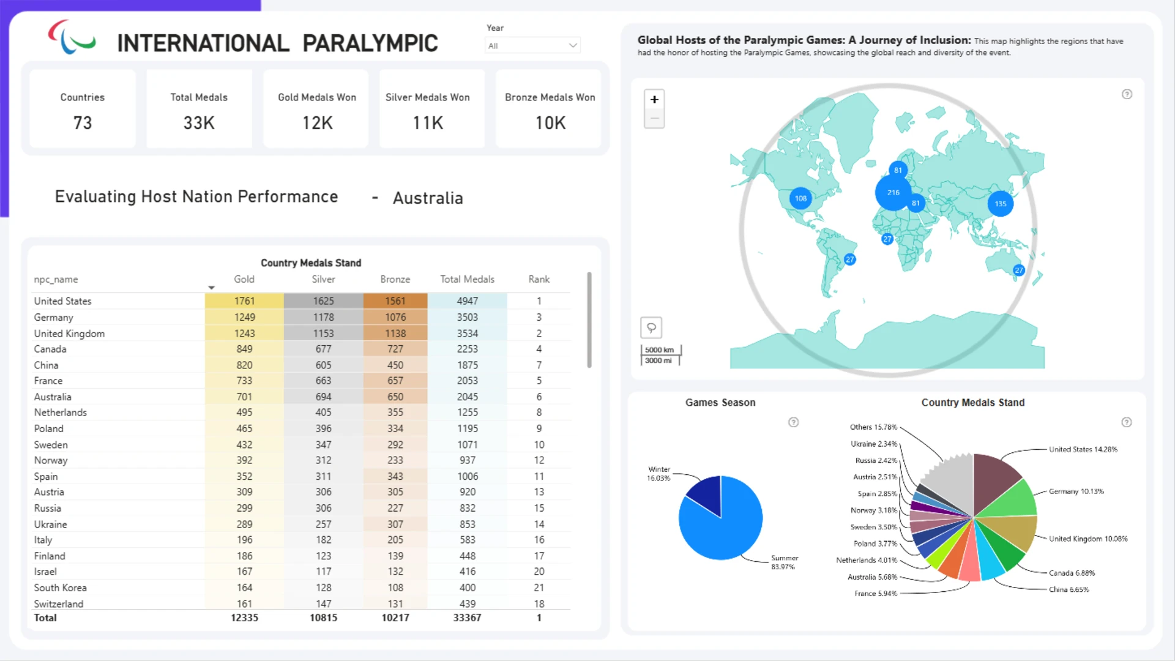Open help icon for Country Medals pie chart
Screen dimensions: 1175x661
click(1127, 422)
